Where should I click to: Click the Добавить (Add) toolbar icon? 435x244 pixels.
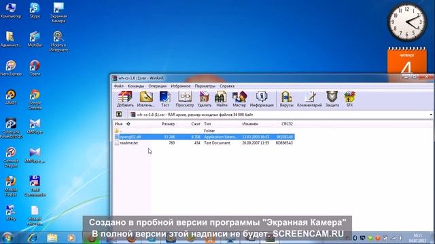tap(125, 99)
